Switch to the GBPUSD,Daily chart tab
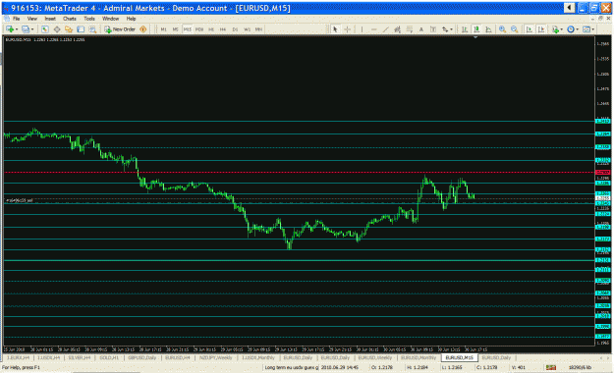The image size is (614, 373). coord(141,357)
